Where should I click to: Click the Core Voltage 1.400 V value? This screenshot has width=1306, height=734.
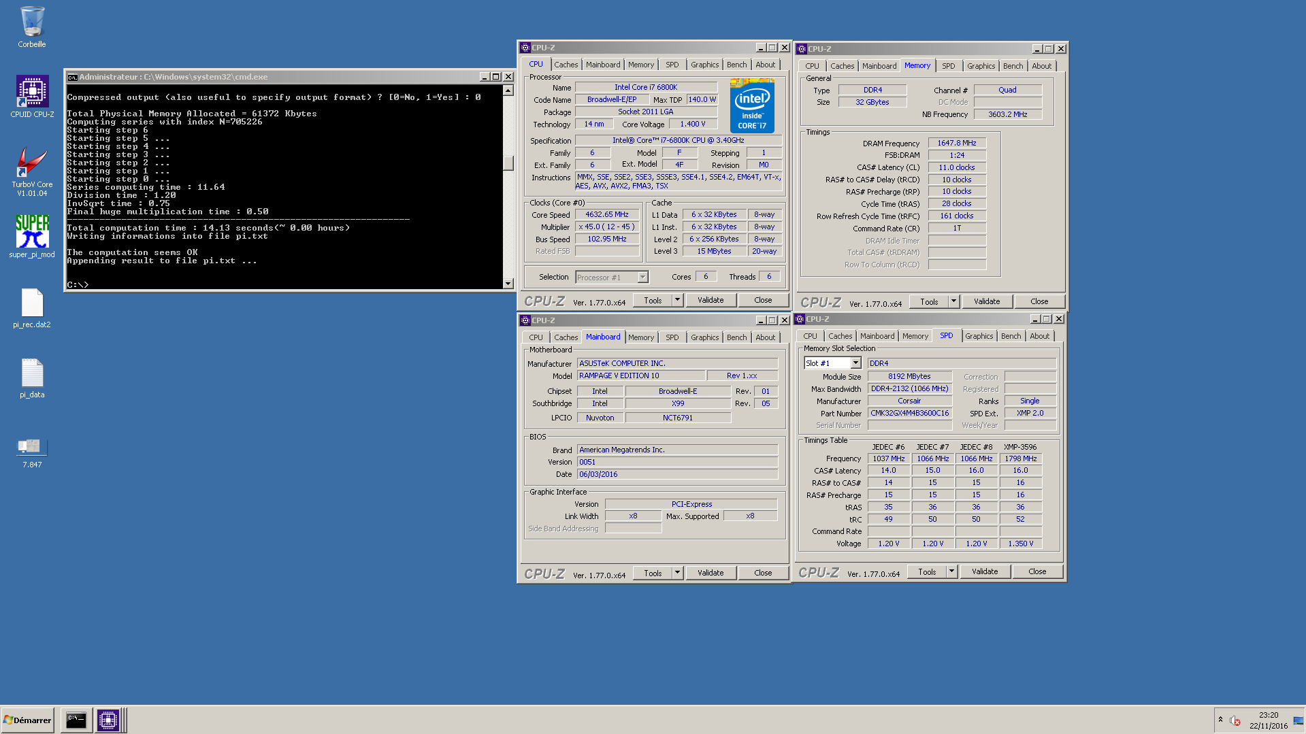[692, 124]
